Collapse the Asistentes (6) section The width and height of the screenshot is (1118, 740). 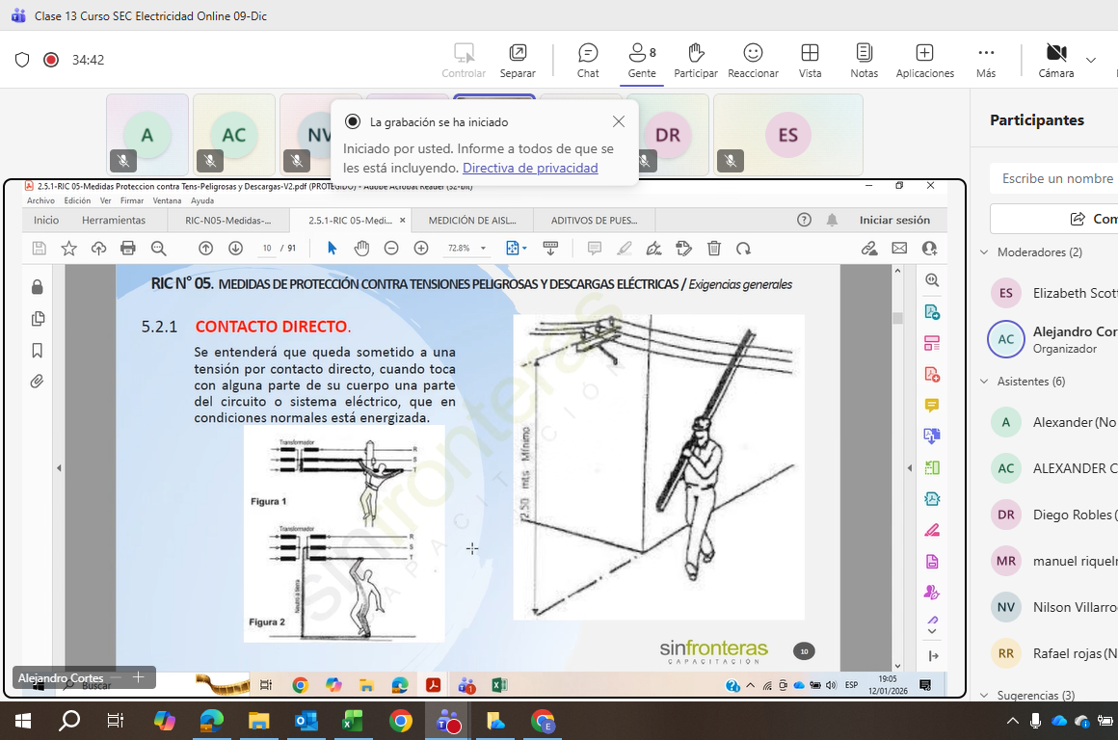[x=984, y=382]
